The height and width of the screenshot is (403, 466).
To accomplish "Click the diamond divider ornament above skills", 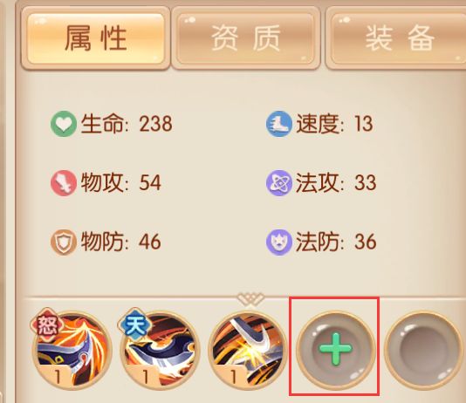I will [250, 298].
